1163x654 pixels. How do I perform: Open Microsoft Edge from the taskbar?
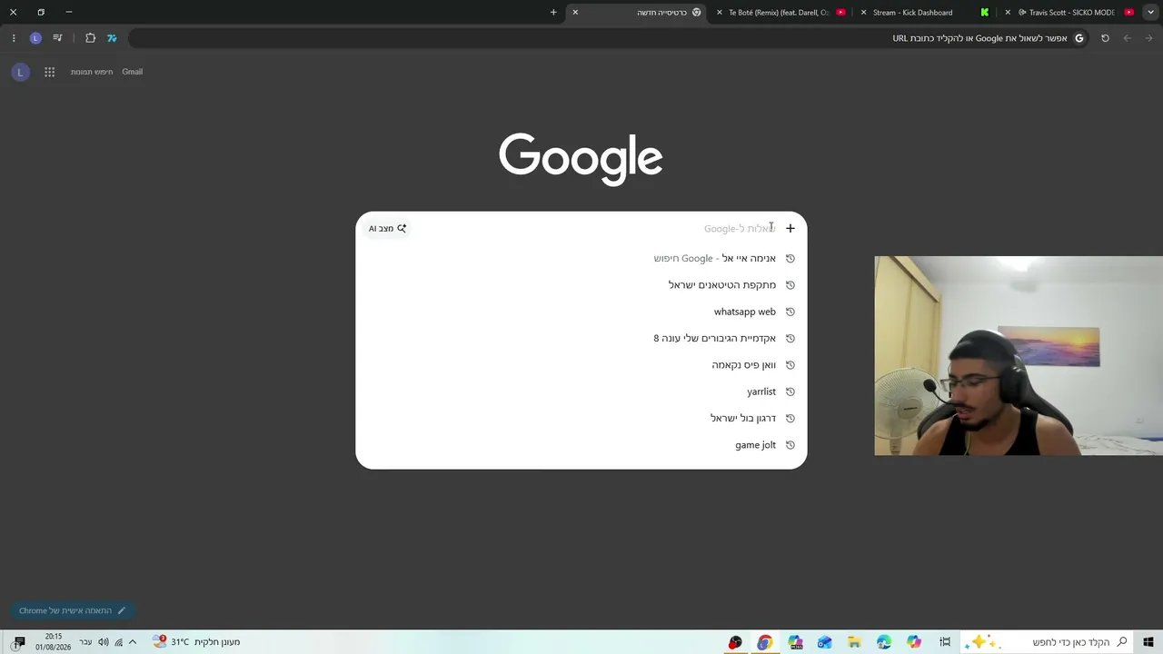(x=884, y=642)
